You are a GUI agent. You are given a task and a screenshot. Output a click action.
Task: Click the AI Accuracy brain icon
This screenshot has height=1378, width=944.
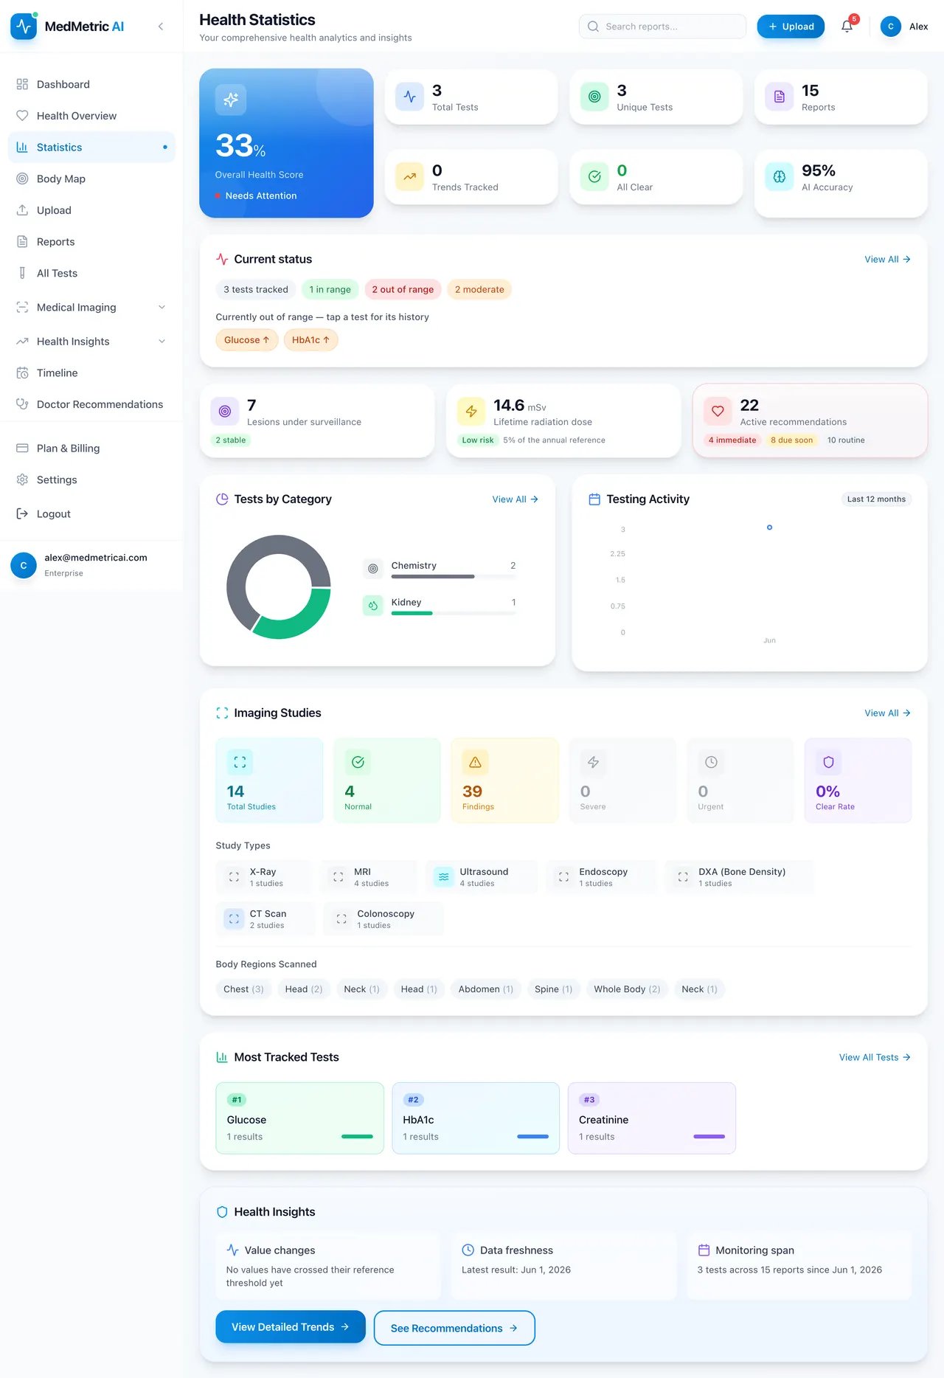pos(780,177)
